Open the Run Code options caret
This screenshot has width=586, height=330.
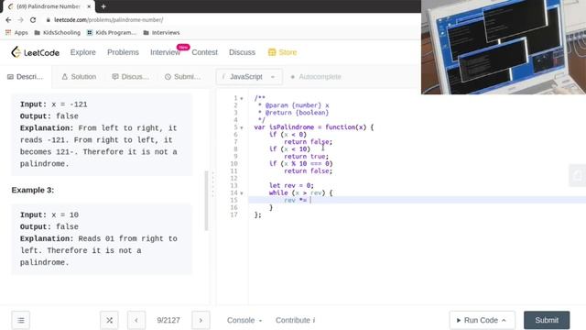point(504,320)
